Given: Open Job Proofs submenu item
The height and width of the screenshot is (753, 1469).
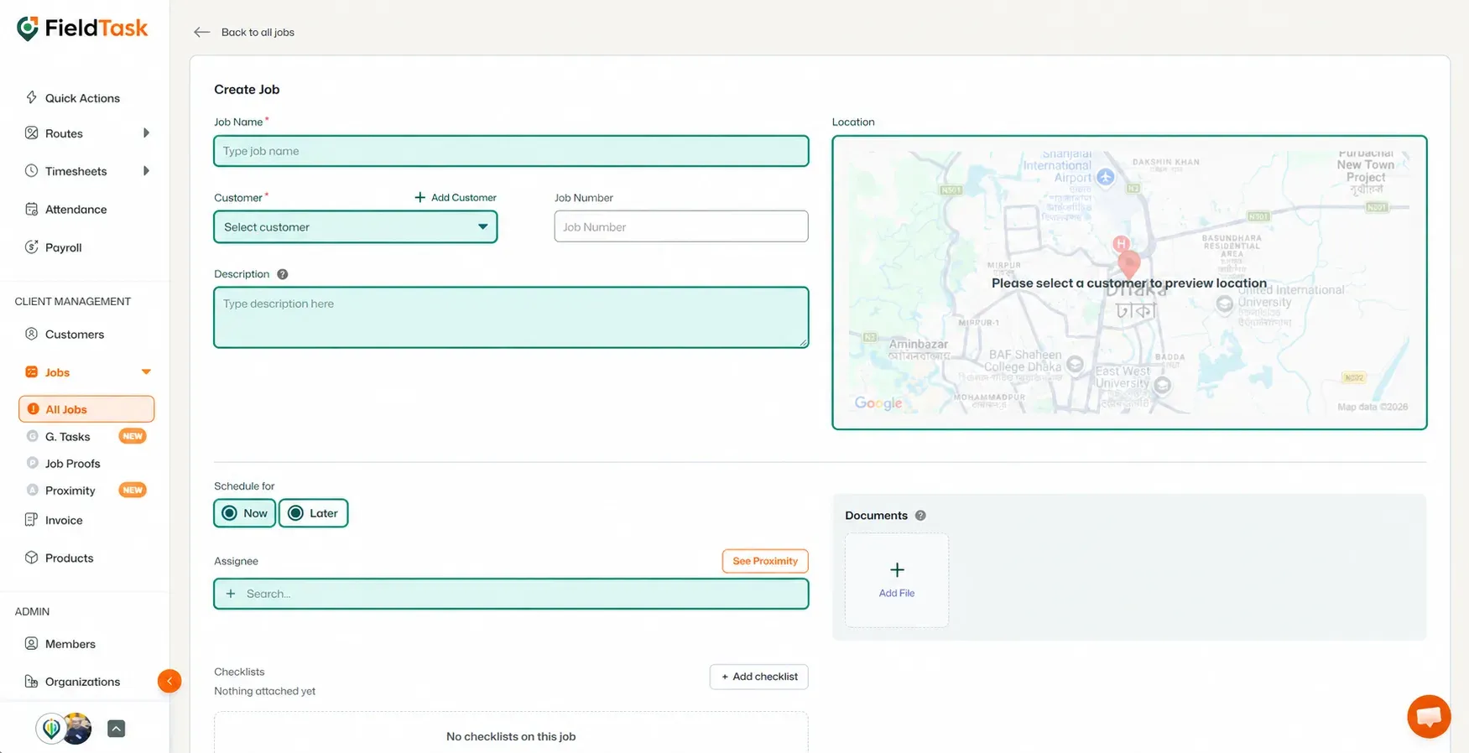Looking at the screenshot, I should pos(73,464).
